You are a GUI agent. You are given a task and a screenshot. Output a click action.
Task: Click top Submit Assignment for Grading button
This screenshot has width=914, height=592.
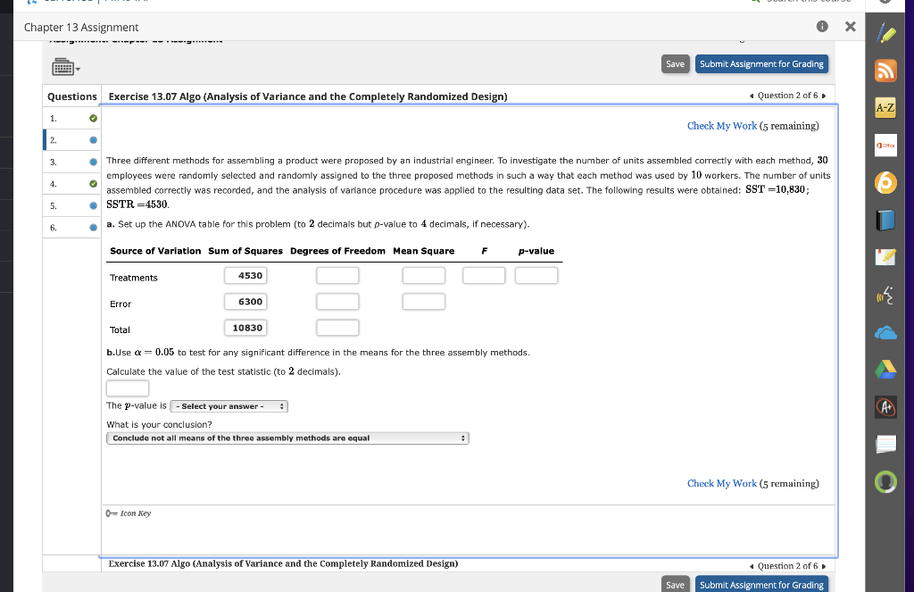tap(761, 64)
